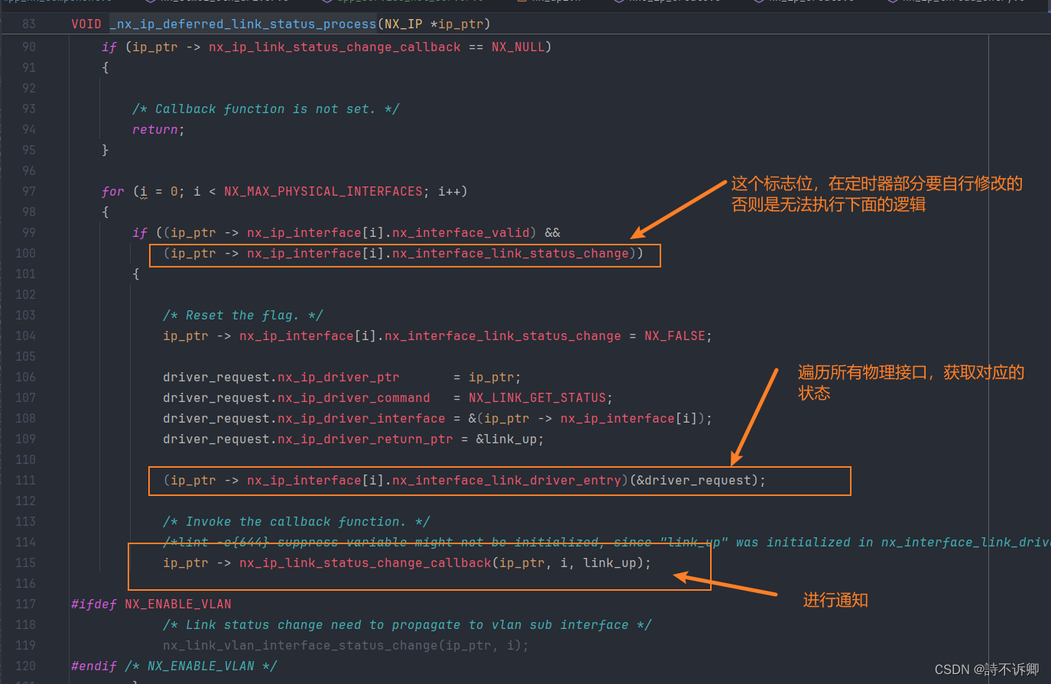Screen dimensions: 1051x684
Task: Click line number 97 in the gutter
Action: click(28, 191)
